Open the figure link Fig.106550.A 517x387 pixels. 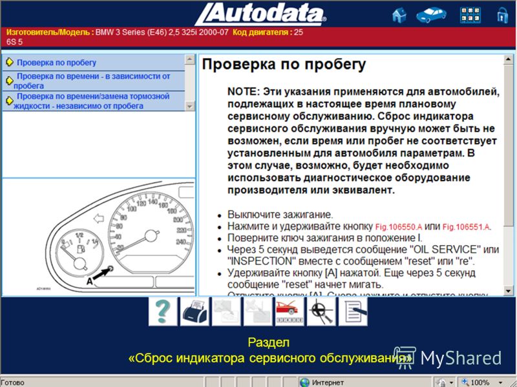(x=399, y=227)
